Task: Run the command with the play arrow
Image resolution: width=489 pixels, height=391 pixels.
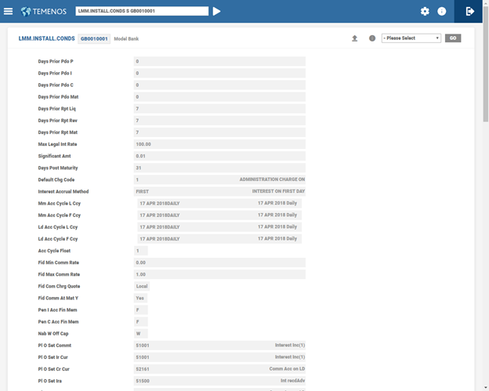Action: [217, 11]
